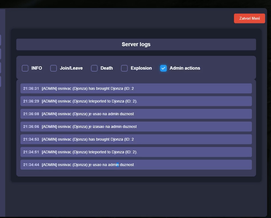Select the 21:36:06 izasao log entry
The width and height of the screenshot is (271, 218).
(x=136, y=126)
